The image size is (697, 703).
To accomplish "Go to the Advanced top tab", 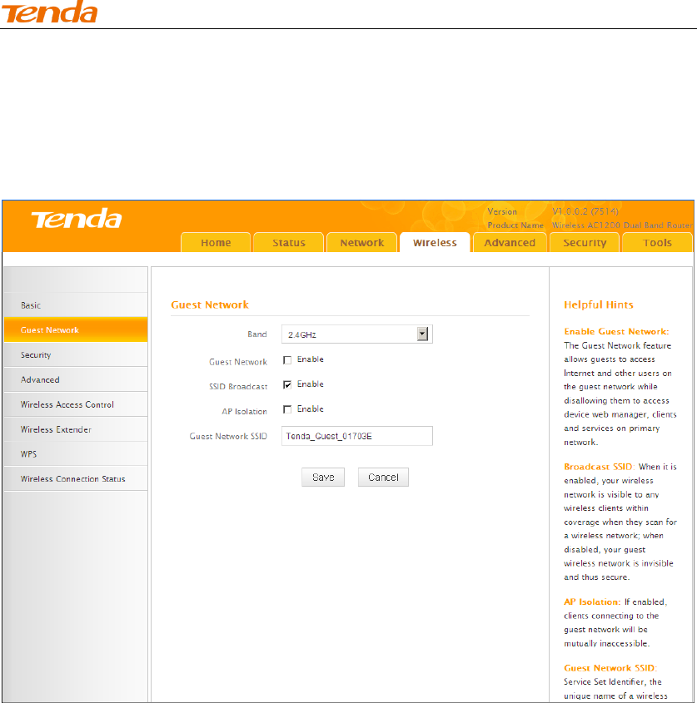I will coord(510,243).
